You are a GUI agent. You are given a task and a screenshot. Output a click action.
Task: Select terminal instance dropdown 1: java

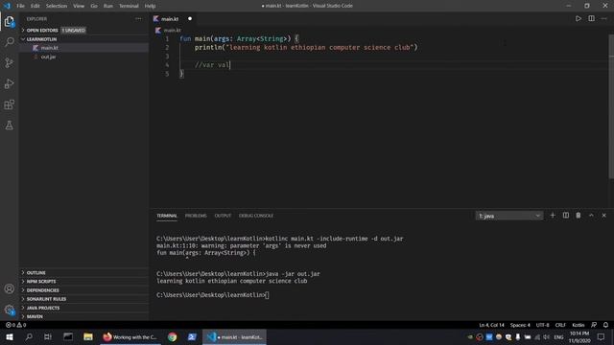509,216
